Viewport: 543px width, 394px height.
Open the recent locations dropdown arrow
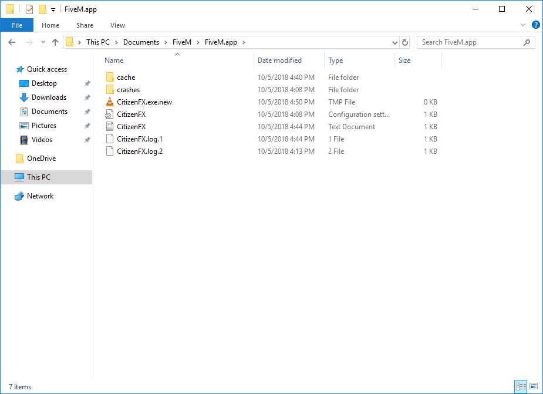tap(43, 42)
